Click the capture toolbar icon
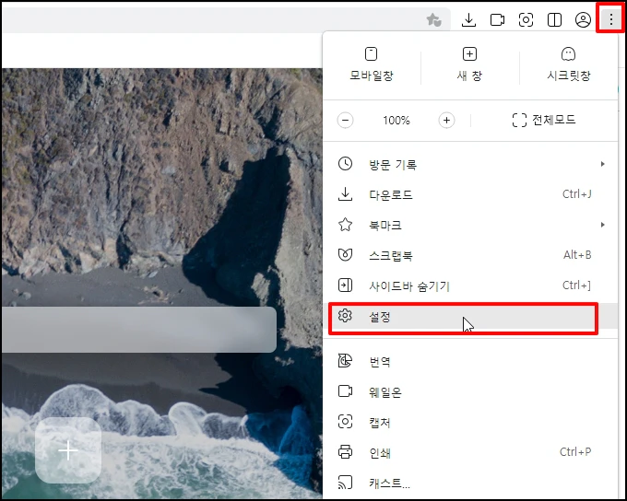 526,19
